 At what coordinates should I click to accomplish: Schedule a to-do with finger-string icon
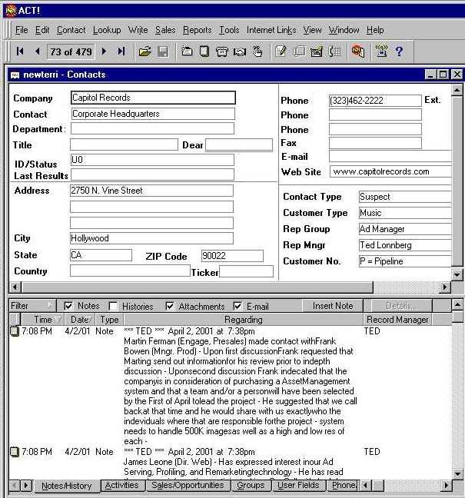(257, 51)
